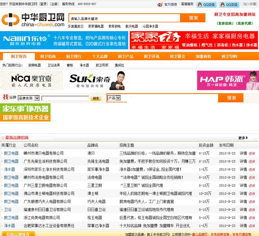Click 发布代理信息 link at the bottom
The height and width of the screenshot is (236, 259).
point(242,234)
